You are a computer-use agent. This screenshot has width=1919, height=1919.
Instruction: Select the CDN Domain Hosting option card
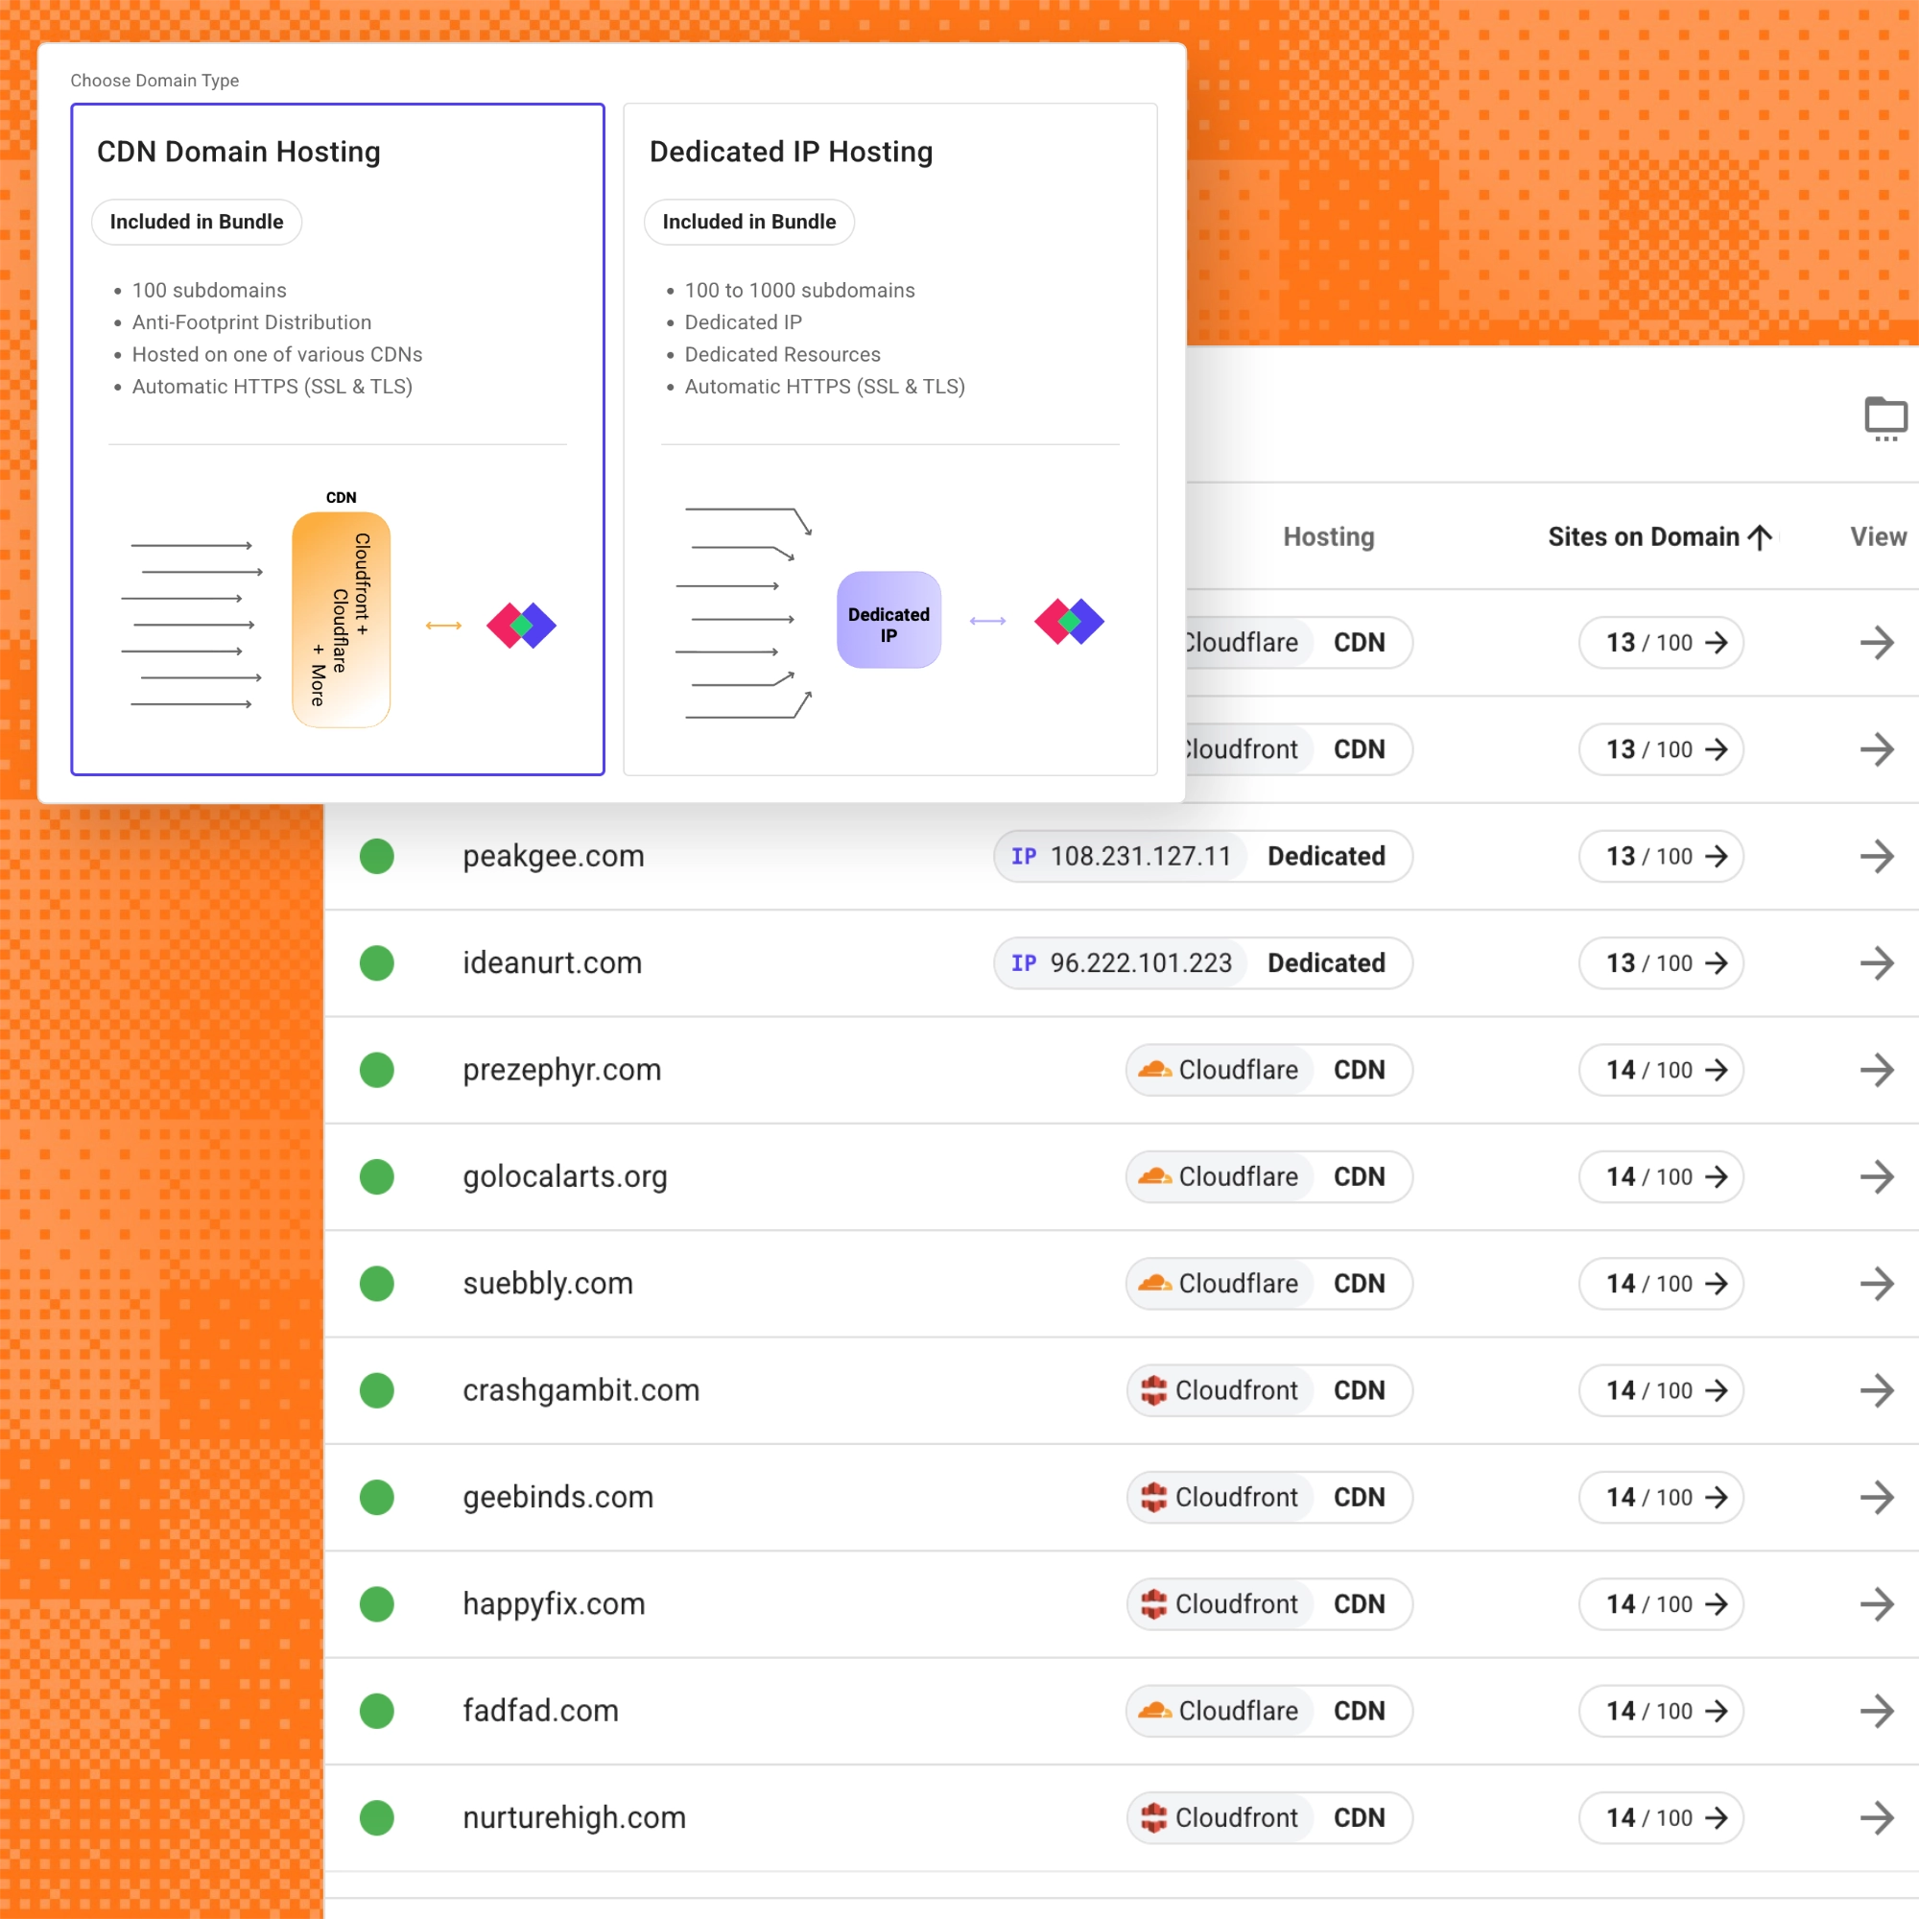[338, 439]
